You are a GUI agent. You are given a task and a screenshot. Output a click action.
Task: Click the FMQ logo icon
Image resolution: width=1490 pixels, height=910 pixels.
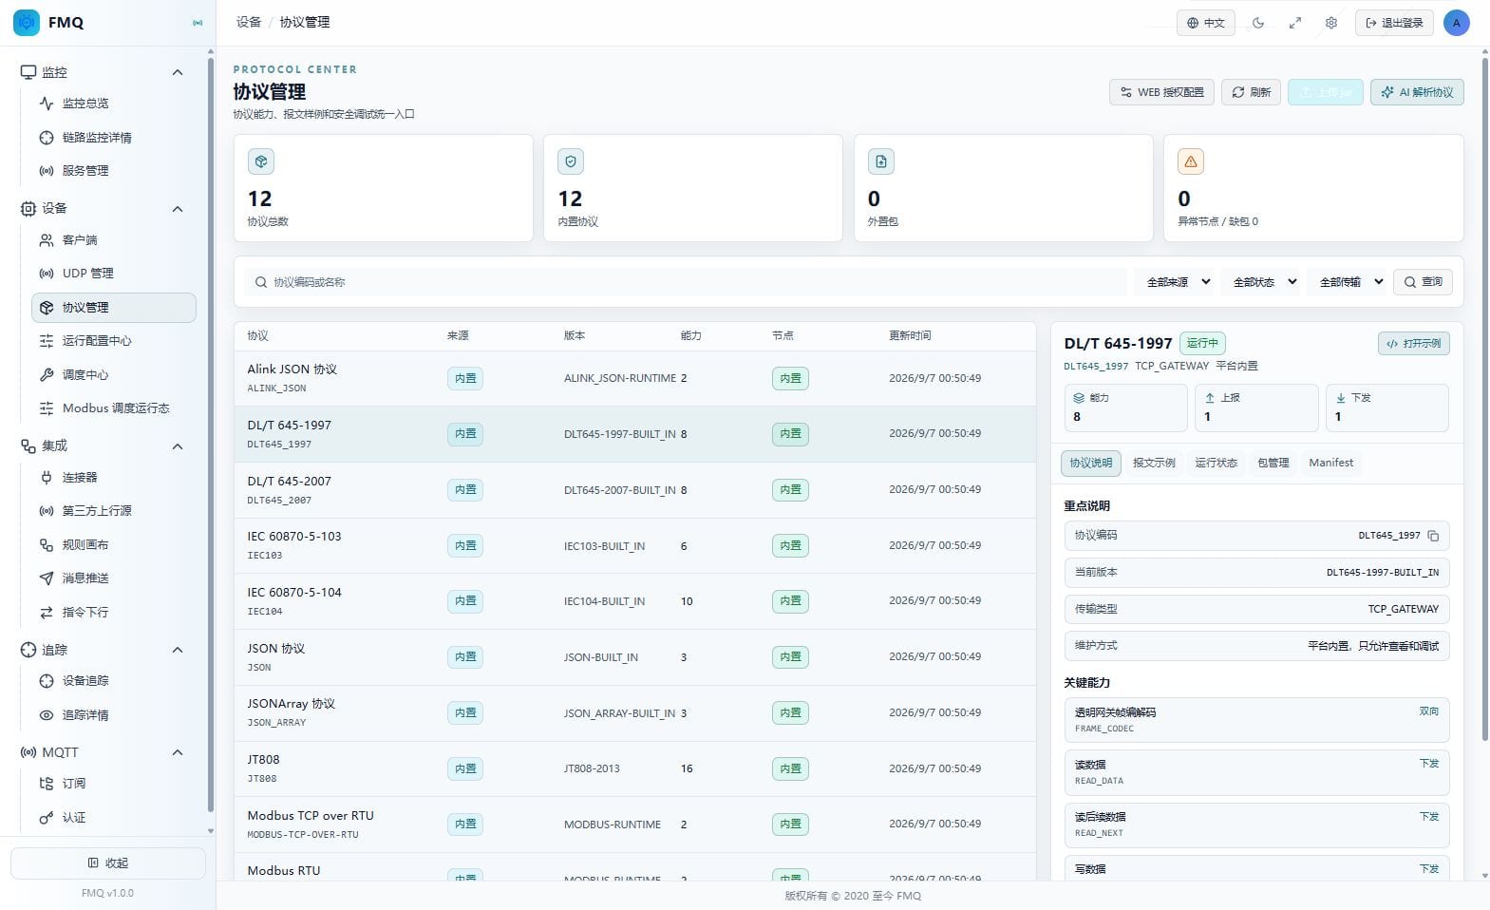click(27, 22)
